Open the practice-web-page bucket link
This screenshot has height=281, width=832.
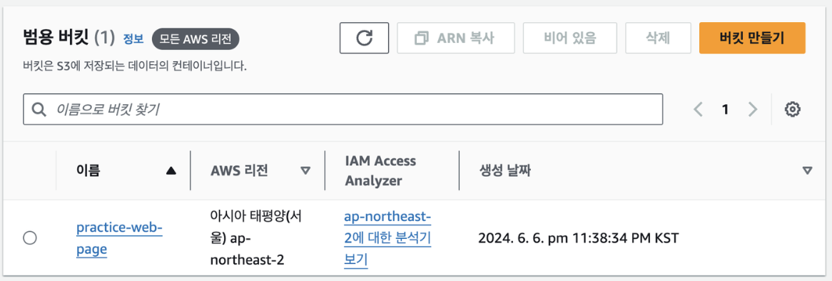click(x=119, y=239)
